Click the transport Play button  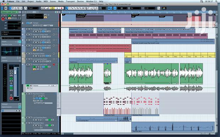click(x=57, y=8)
